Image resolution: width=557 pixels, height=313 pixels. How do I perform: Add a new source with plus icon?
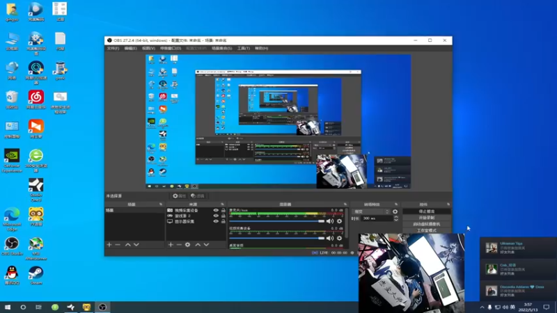coord(171,245)
